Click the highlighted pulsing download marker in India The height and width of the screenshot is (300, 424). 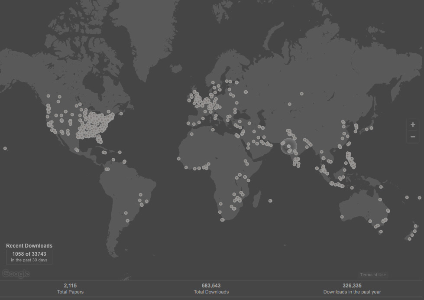tap(289, 146)
